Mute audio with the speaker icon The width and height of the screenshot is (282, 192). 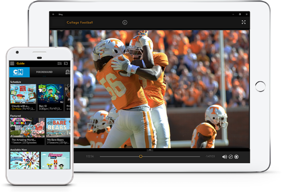[x=224, y=157]
